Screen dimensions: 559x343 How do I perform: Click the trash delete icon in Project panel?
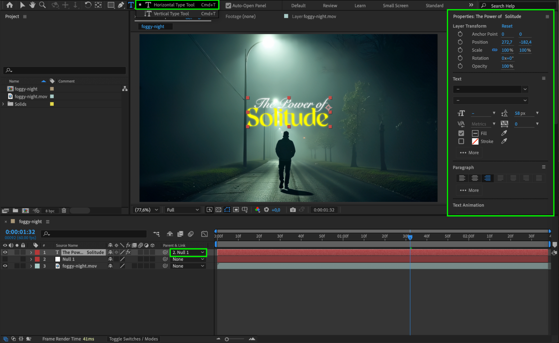pyautogui.click(x=64, y=210)
